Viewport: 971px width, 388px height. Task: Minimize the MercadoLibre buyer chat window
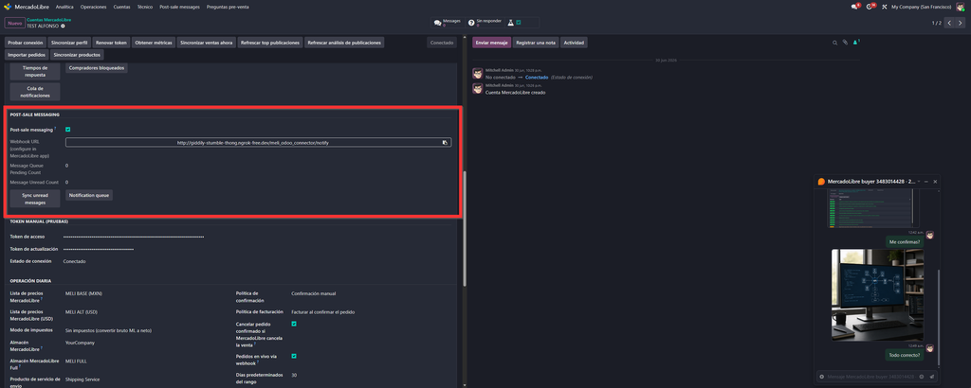(x=926, y=182)
